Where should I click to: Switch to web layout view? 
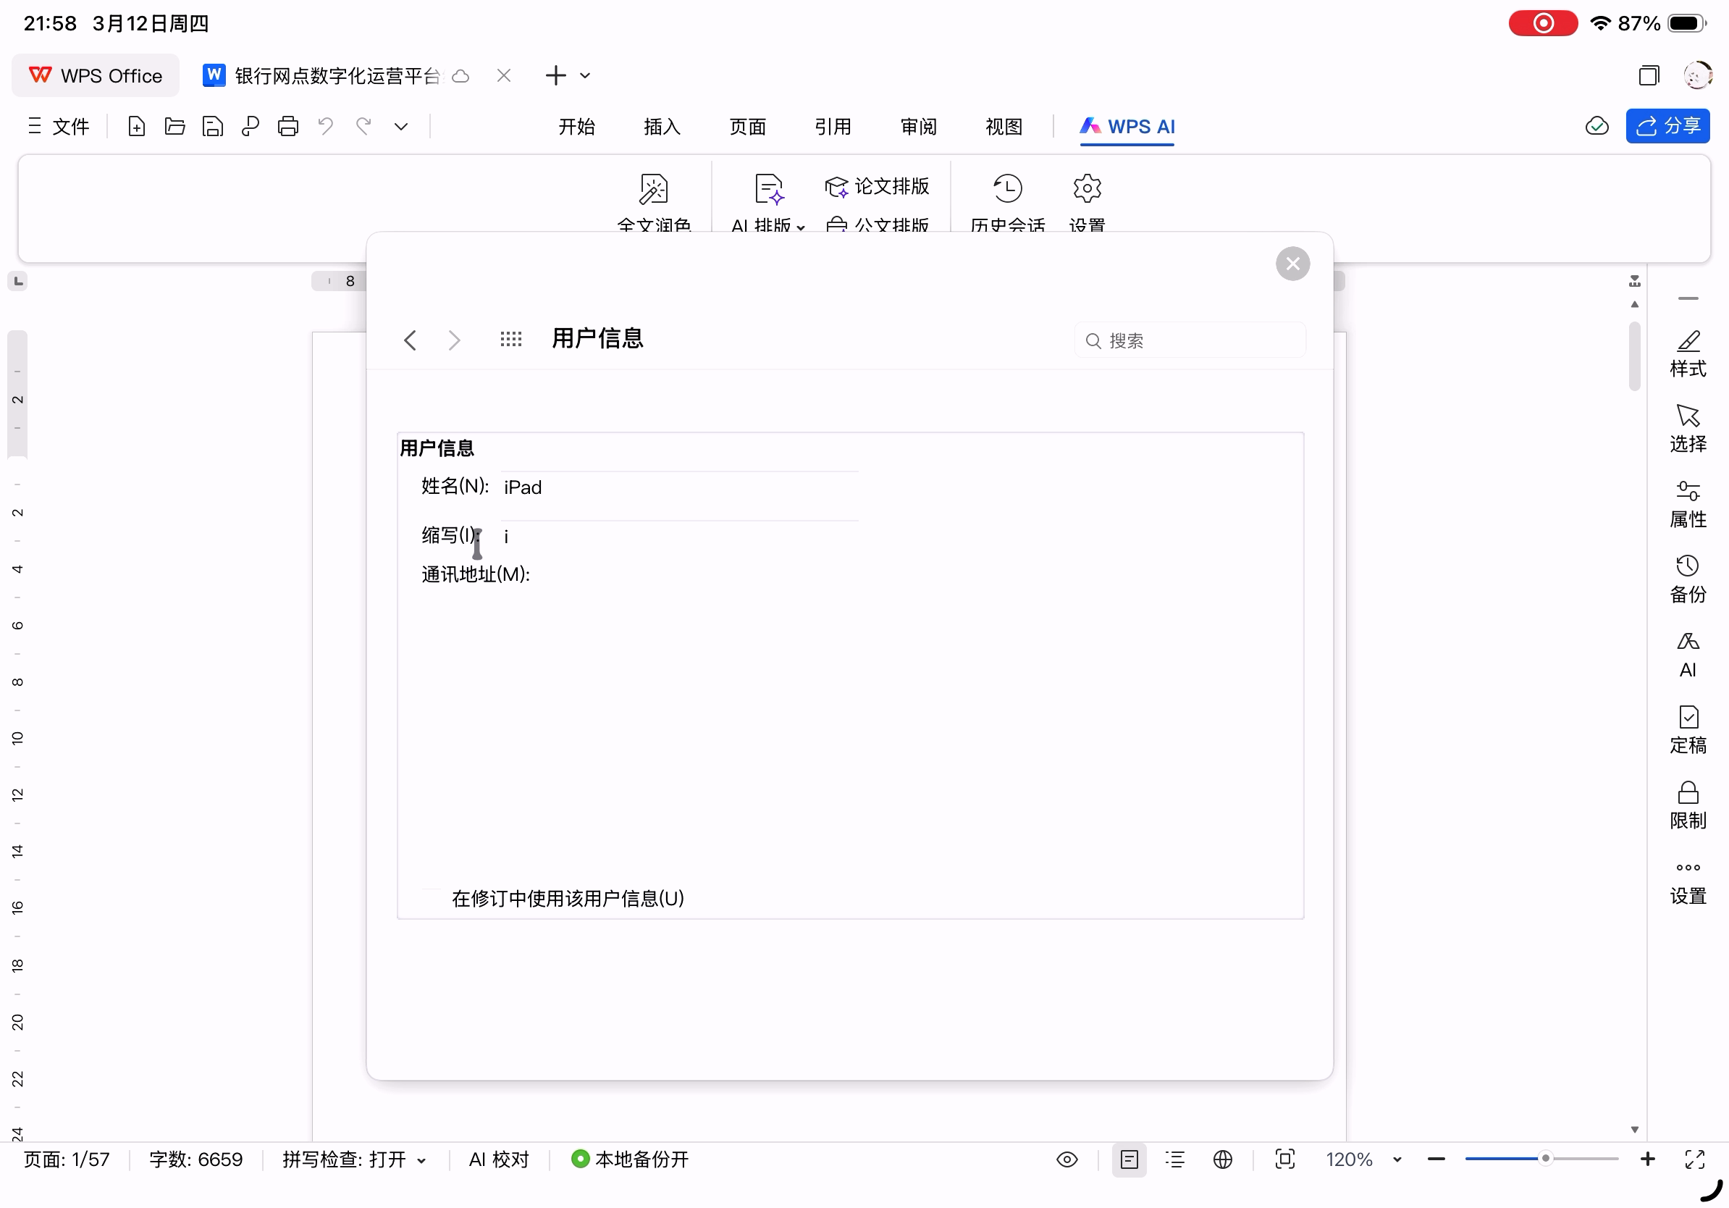point(1223,1159)
